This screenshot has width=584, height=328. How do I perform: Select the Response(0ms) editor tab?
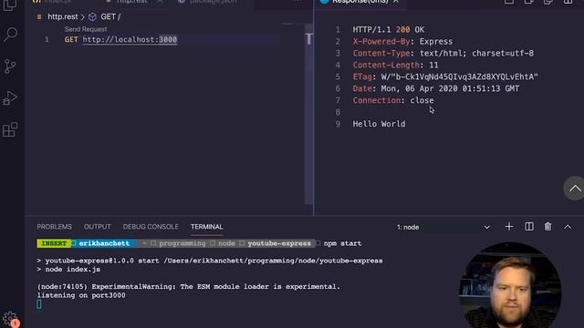tap(360, 2)
